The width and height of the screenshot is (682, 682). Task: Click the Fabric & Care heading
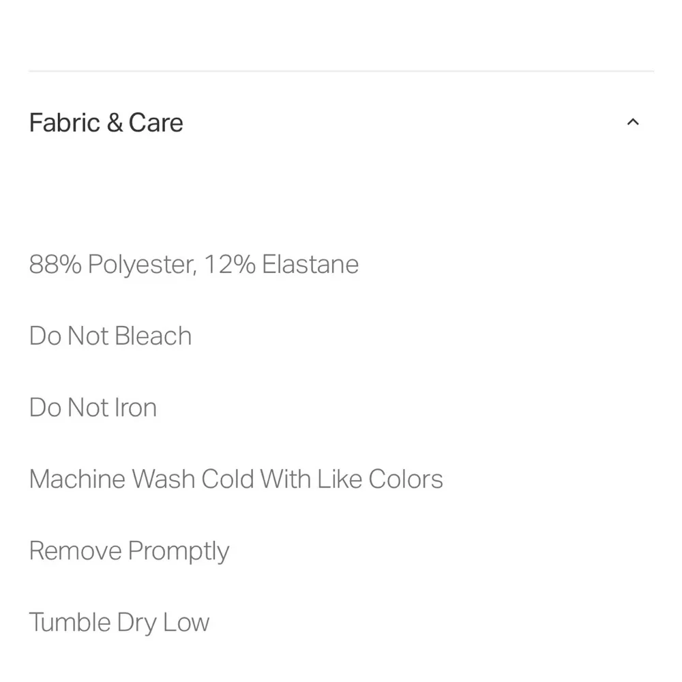(x=106, y=123)
